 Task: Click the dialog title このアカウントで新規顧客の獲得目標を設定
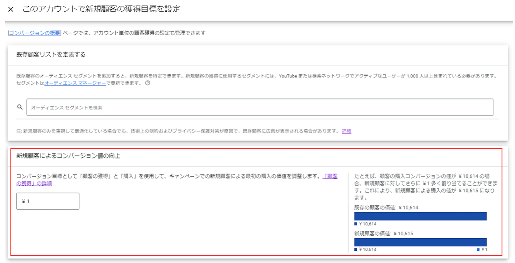[x=101, y=9]
